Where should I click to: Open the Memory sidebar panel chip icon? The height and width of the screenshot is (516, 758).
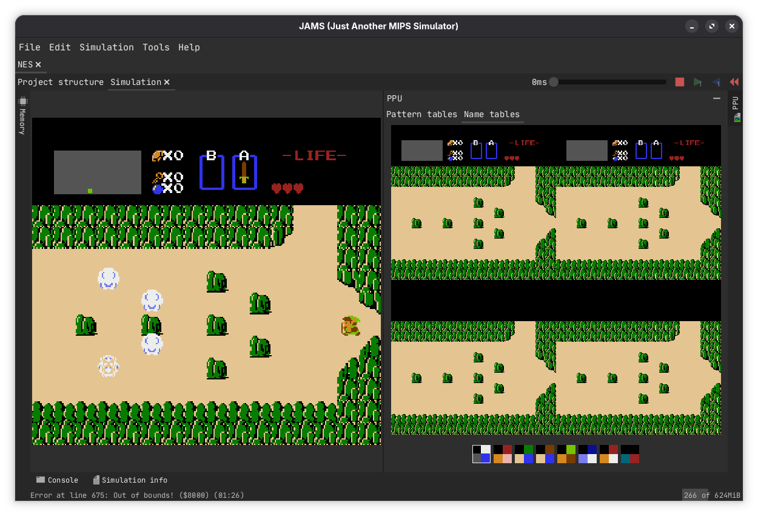pos(22,102)
